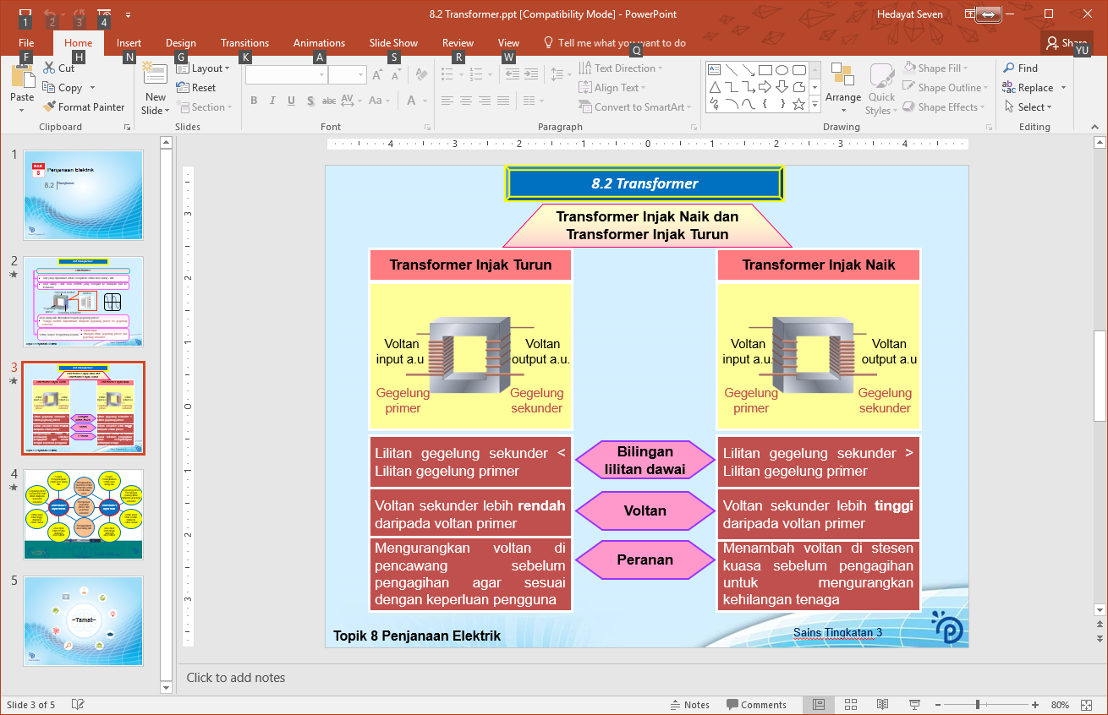
Task: Click the Convert to SmartArt icon
Action: tap(585, 107)
